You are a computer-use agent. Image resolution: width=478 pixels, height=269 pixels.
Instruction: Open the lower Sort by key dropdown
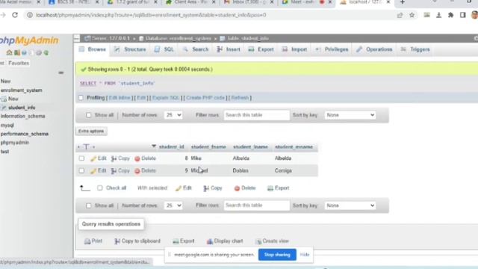pos(350,205)
